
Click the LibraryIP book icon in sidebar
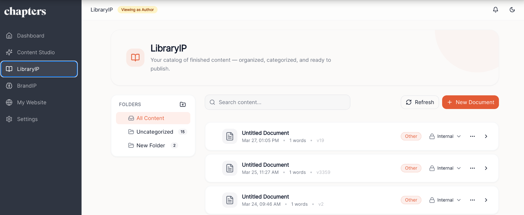click(9, 69)
